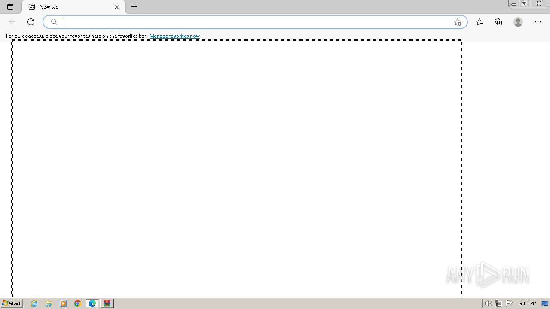Restore down the Edge window

(x=525, y=4)
